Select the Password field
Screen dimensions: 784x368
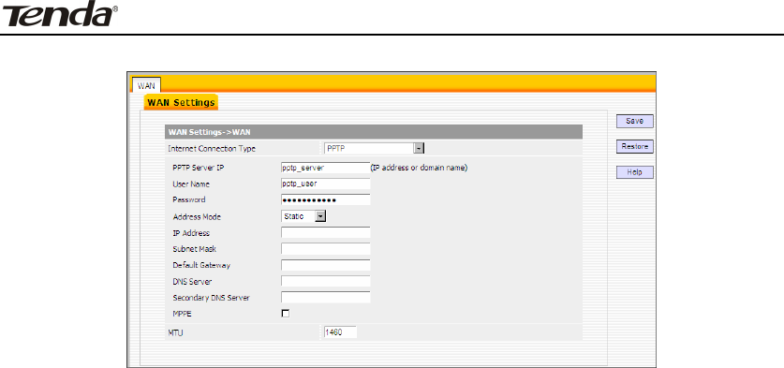pos(326,200)
